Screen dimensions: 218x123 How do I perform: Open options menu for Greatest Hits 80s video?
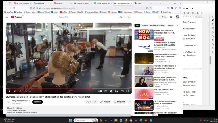179,31
